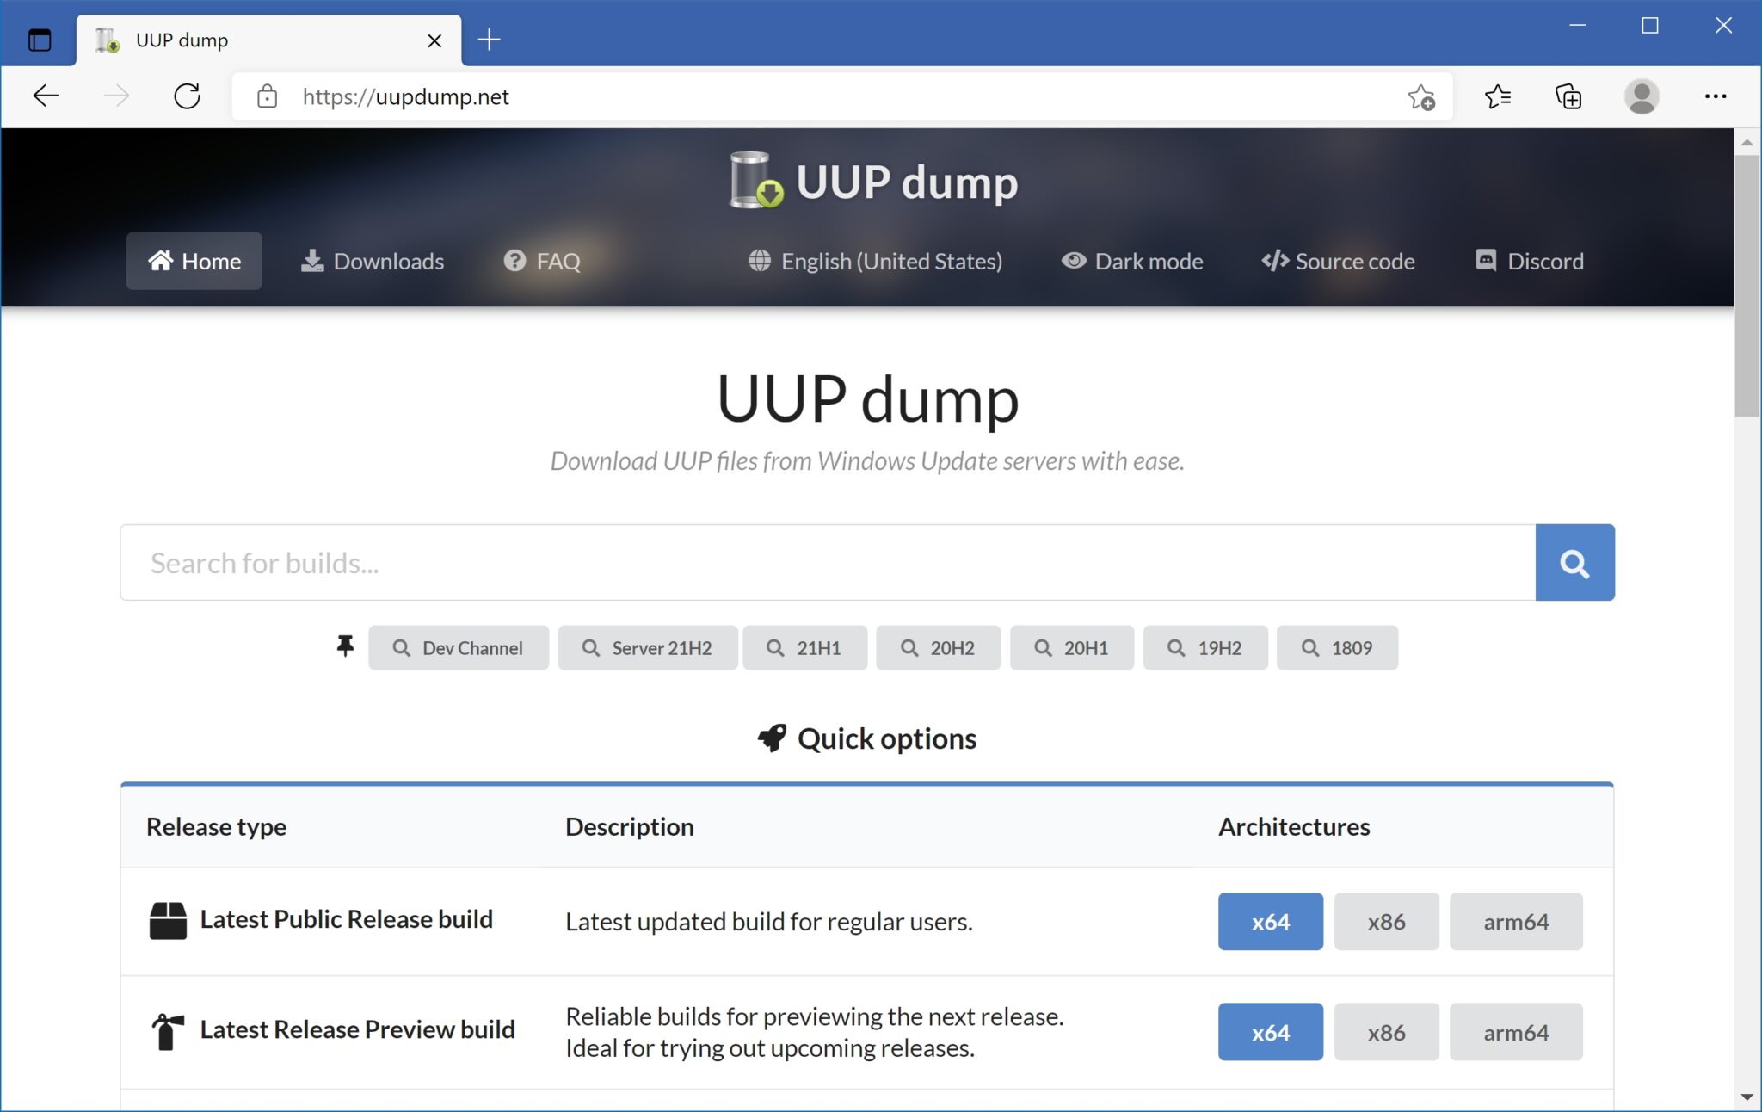
Task: Click the Server 21H2 quick search button
Action: [x=648, y=647]
